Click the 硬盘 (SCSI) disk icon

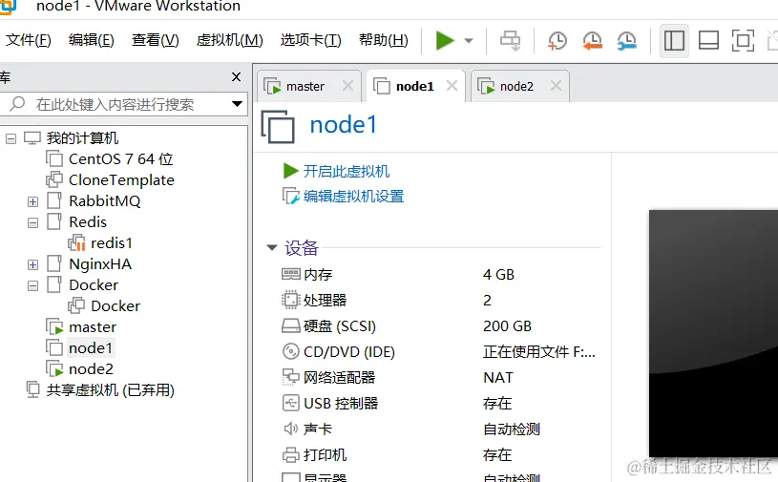291,325
